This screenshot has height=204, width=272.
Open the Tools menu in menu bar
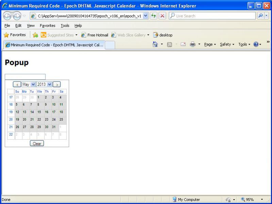click(65, 26)
